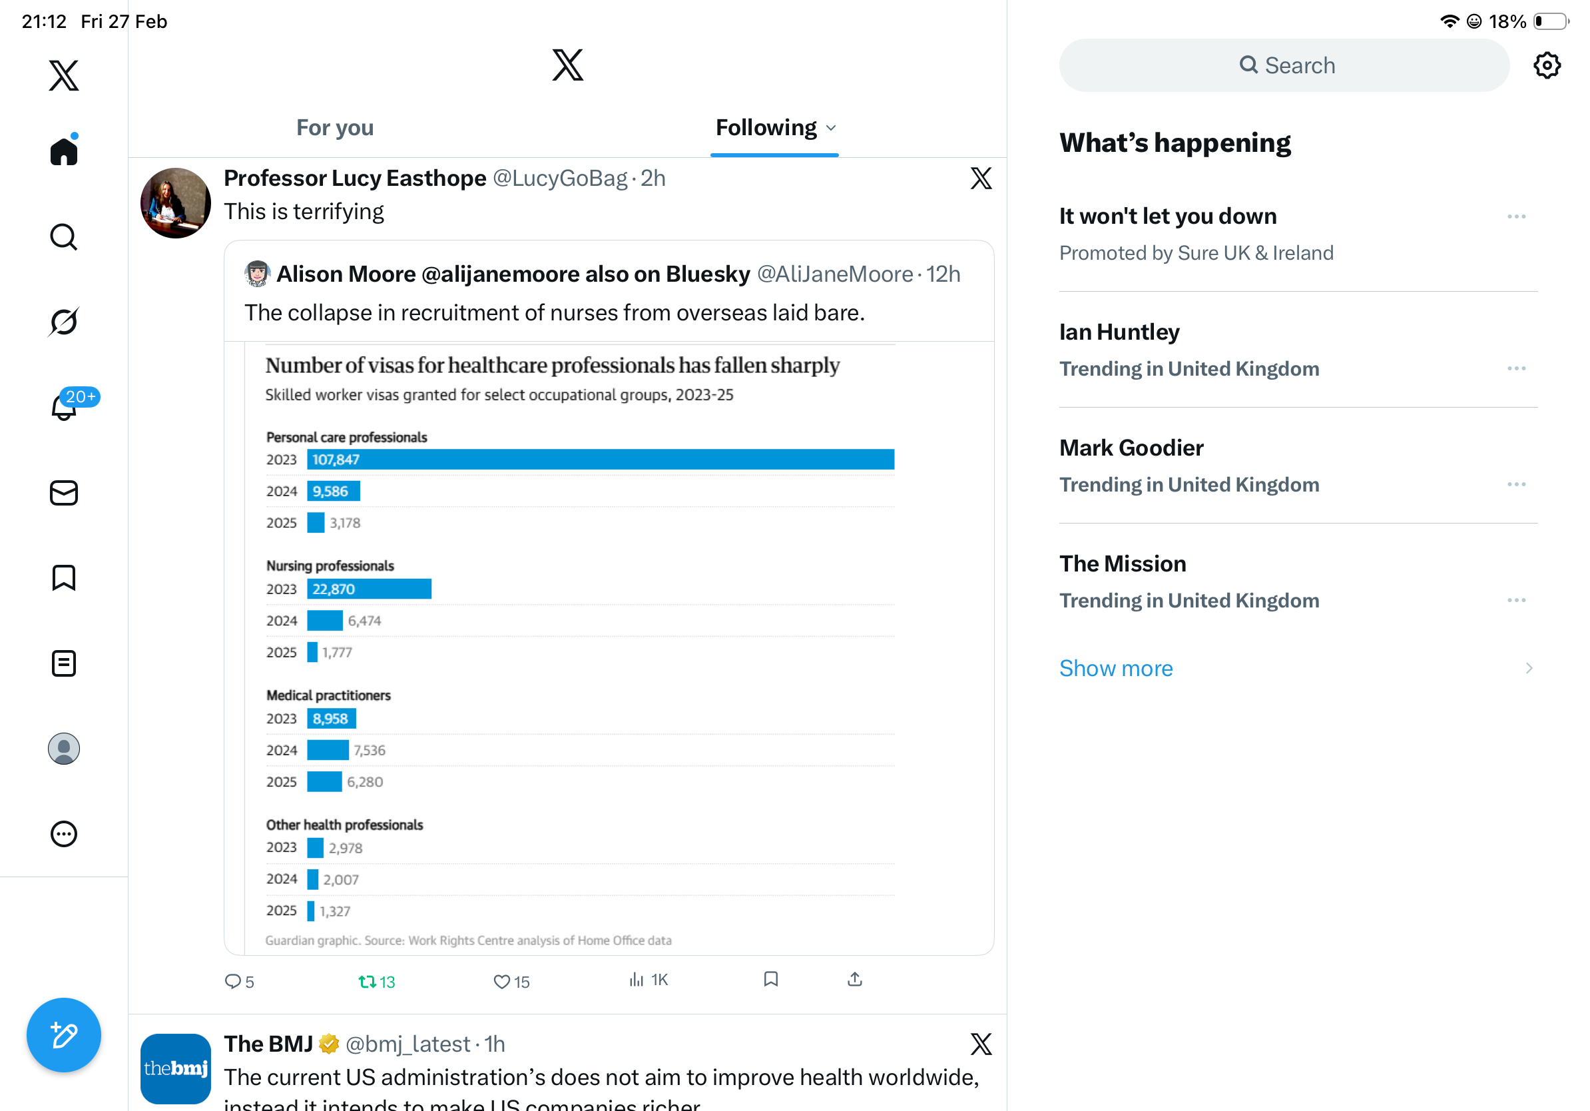
Task: Open the Grok icon in sidebar
Action: [x=64, y=322]
